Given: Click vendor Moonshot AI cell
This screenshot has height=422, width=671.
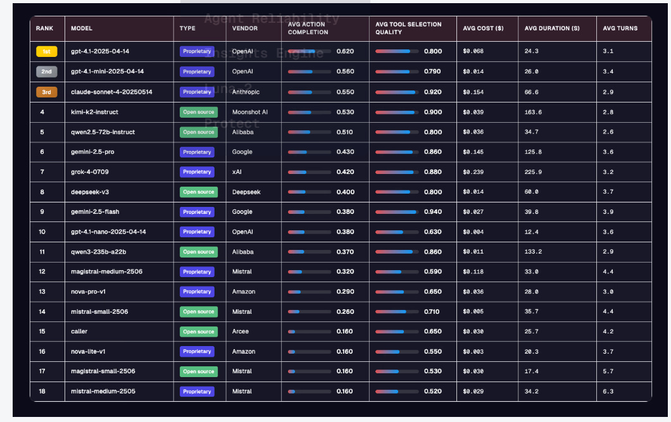Looking at the screenshot, I should coord(250,112).
